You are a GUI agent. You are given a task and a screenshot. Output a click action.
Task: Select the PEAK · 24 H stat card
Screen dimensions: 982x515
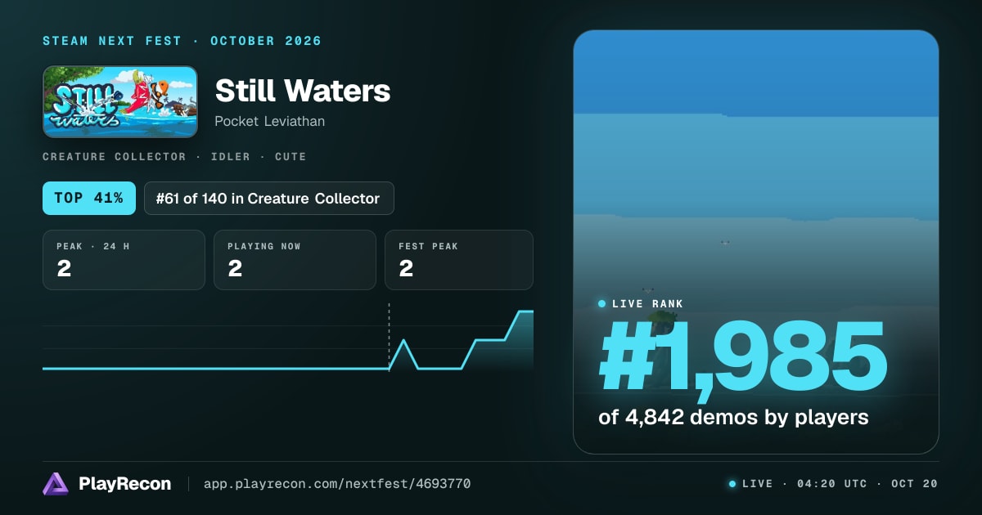pos(124,260)
